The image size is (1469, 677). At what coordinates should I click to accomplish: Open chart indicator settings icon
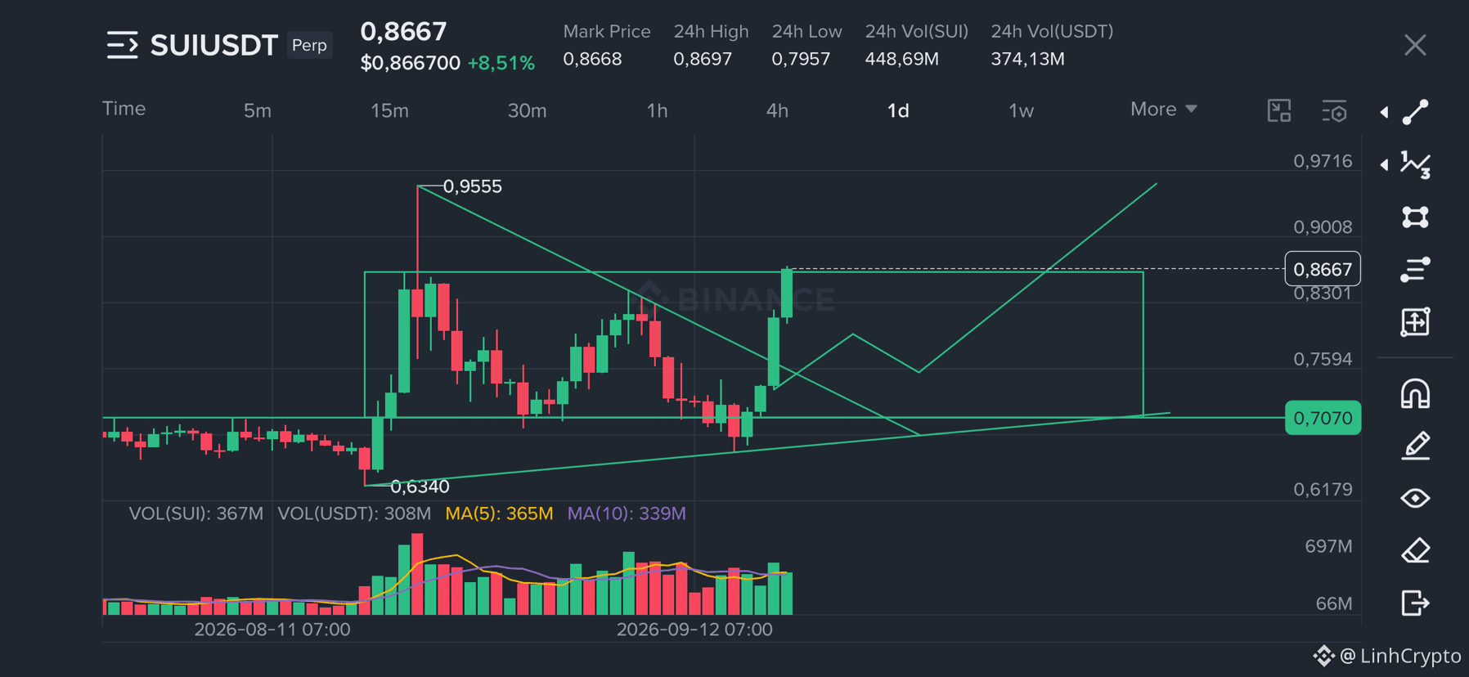click(x=1335, y=110)
